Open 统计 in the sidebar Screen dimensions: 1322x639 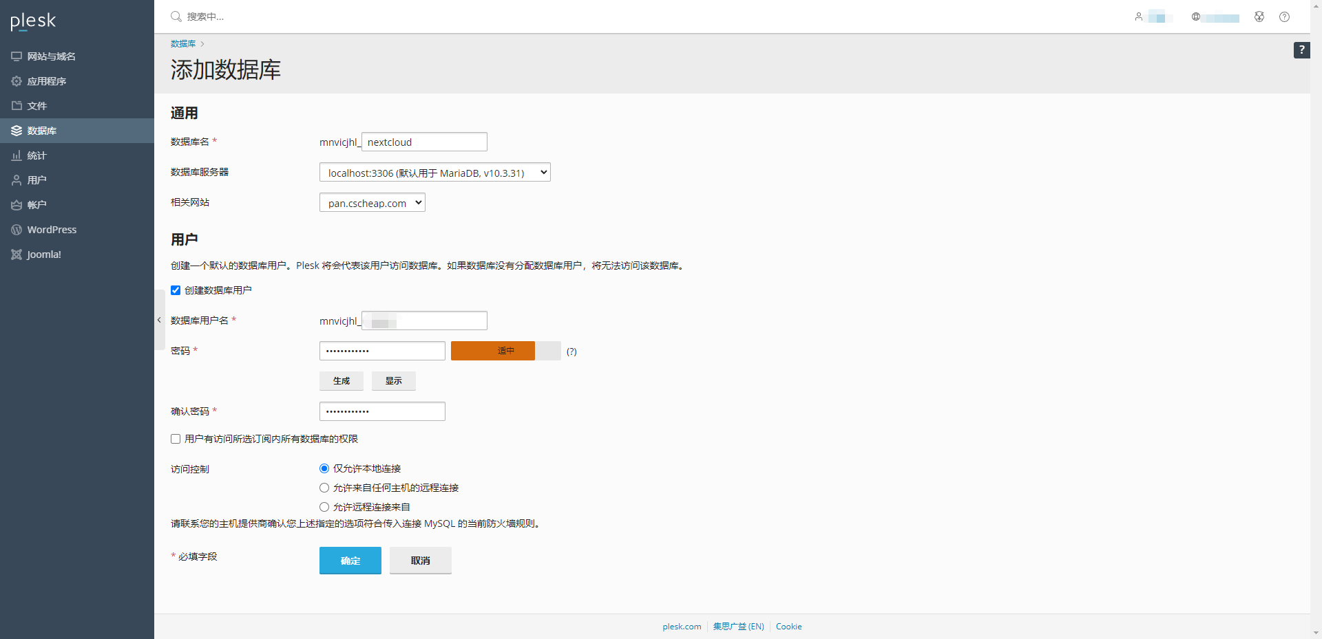tap(77, 155)
